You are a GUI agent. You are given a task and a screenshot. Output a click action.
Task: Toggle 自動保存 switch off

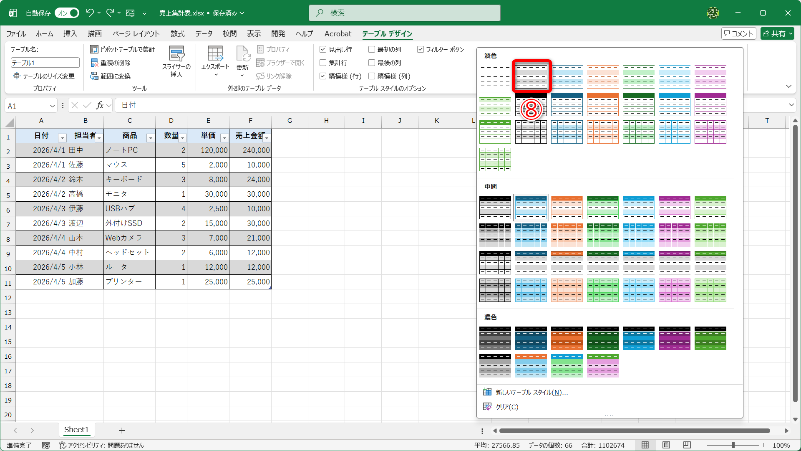click(67, 13)
